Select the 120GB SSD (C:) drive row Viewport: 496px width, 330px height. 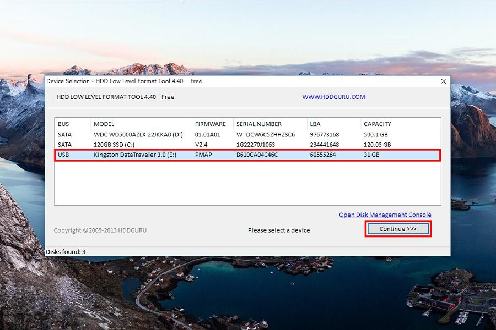pyautogui.click(x=247, y=145)
